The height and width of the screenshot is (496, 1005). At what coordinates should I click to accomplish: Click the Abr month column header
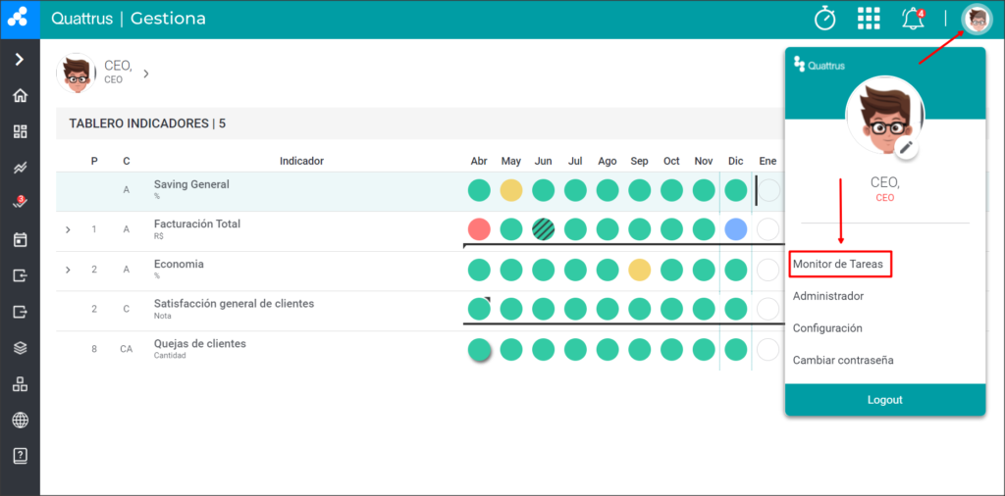coord(479,162)
